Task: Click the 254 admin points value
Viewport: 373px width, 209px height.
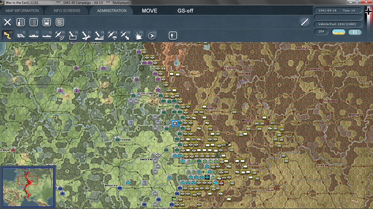Action: tap(321, 32)
